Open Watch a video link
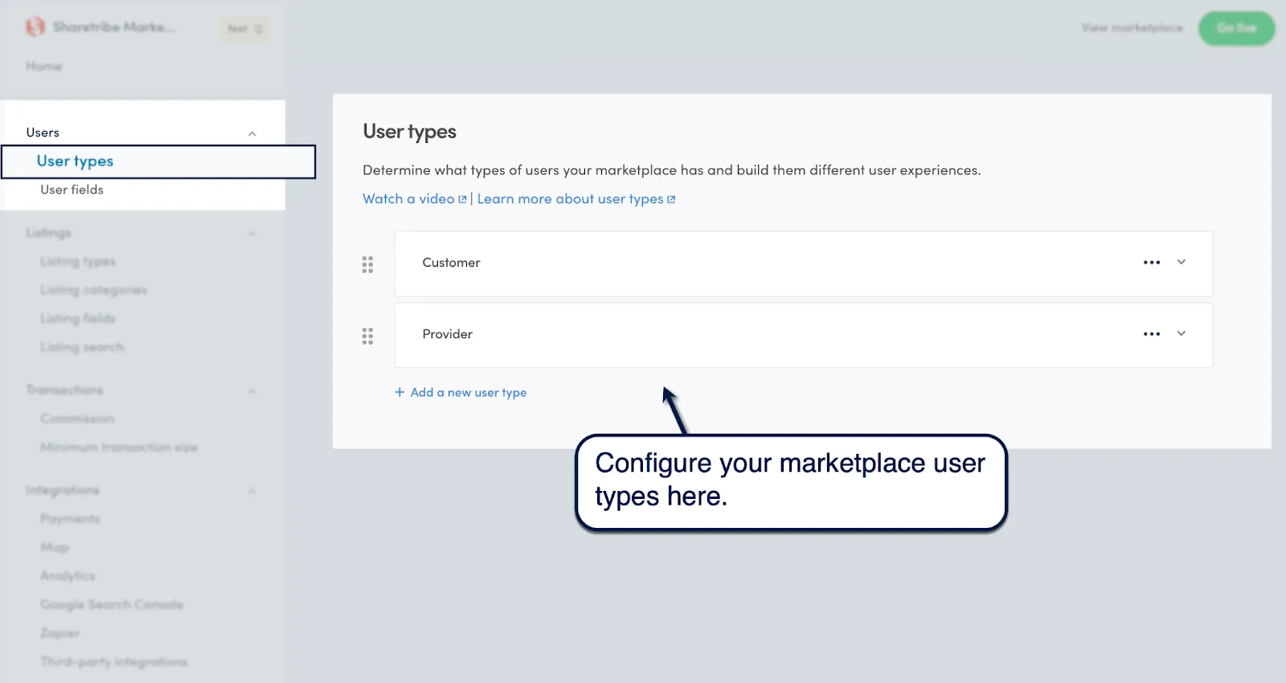This screenshot has width=1286, height=683. click(408, 198)
